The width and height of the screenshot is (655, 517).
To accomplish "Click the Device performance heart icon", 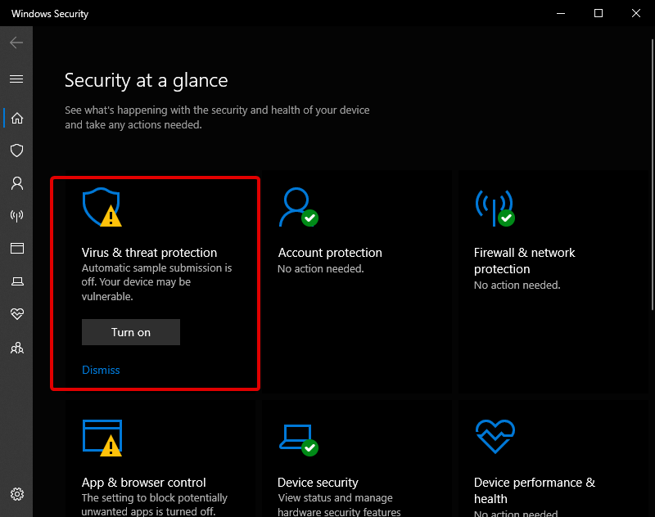I will tap(495, 437).
